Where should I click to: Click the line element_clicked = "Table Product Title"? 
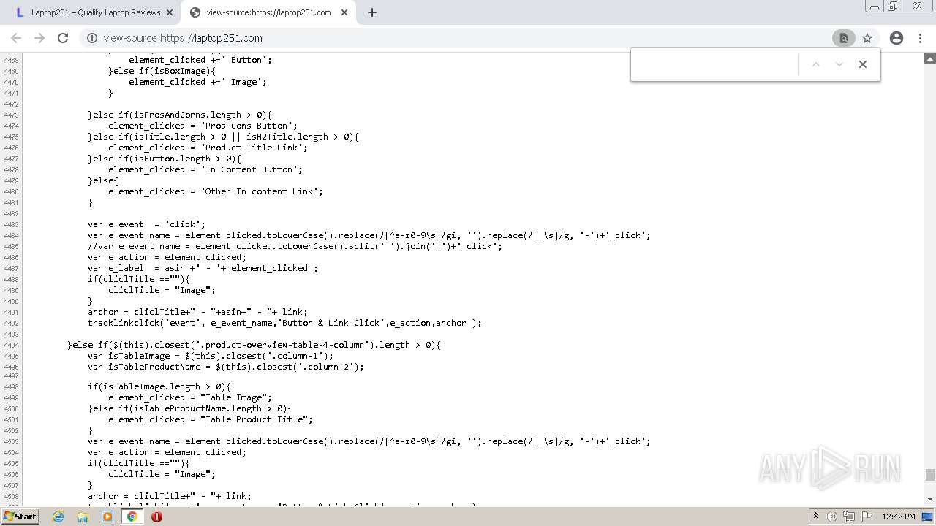[211, 419]
